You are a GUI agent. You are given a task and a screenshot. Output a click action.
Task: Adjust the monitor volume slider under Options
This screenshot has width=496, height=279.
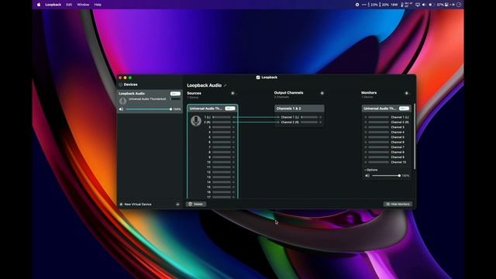(x=386, y=176)
